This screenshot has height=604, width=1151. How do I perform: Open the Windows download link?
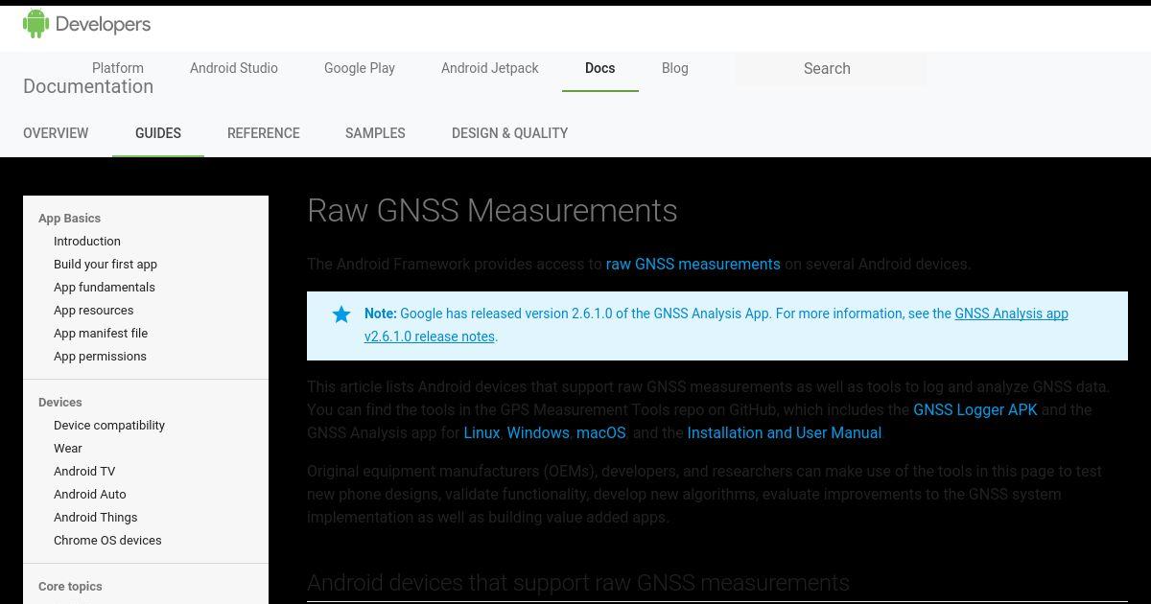click(538, 433)
